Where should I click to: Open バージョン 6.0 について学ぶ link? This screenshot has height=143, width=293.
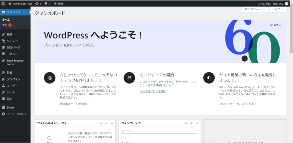70,45
